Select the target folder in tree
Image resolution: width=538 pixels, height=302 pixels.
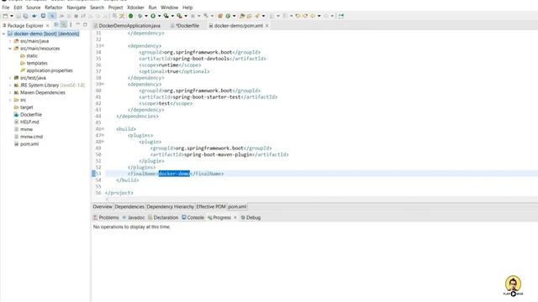click(24, 107)
